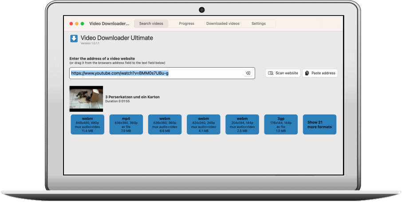
Task: Click 'Enter the address of a video website' label
Action: (x=102, y=58)
